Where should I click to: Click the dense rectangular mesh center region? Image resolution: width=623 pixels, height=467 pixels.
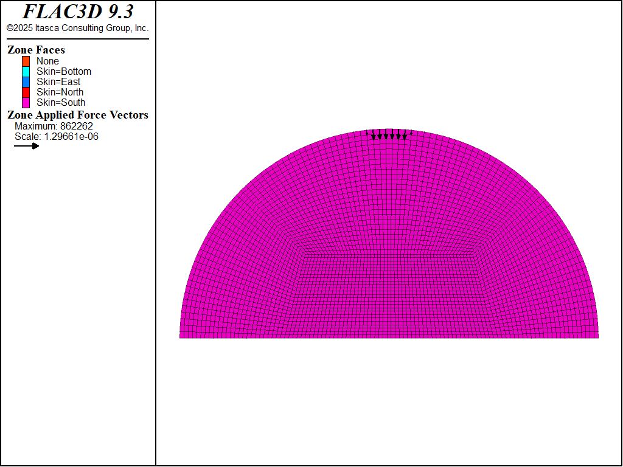pyautogui.click(x=389, y=292)
